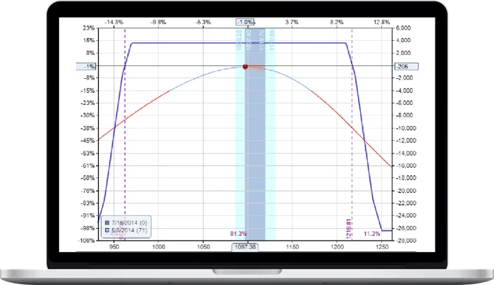Select the 5/8/2014 (71) legend swatch

click(108, 229)
